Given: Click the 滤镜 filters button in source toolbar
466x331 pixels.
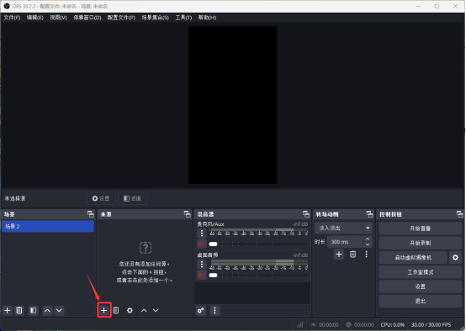Looking at the screenshot, I should pos(132,198).
